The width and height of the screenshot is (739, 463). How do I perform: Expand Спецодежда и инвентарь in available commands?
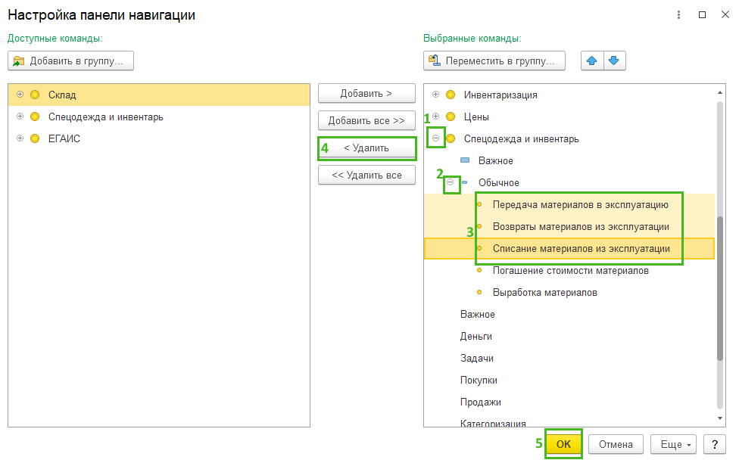20,117
